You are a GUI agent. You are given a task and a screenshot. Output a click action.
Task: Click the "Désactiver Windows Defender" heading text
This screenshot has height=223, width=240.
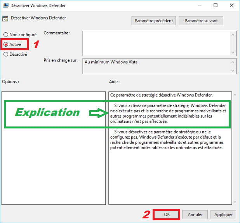[x=38, y=18]
